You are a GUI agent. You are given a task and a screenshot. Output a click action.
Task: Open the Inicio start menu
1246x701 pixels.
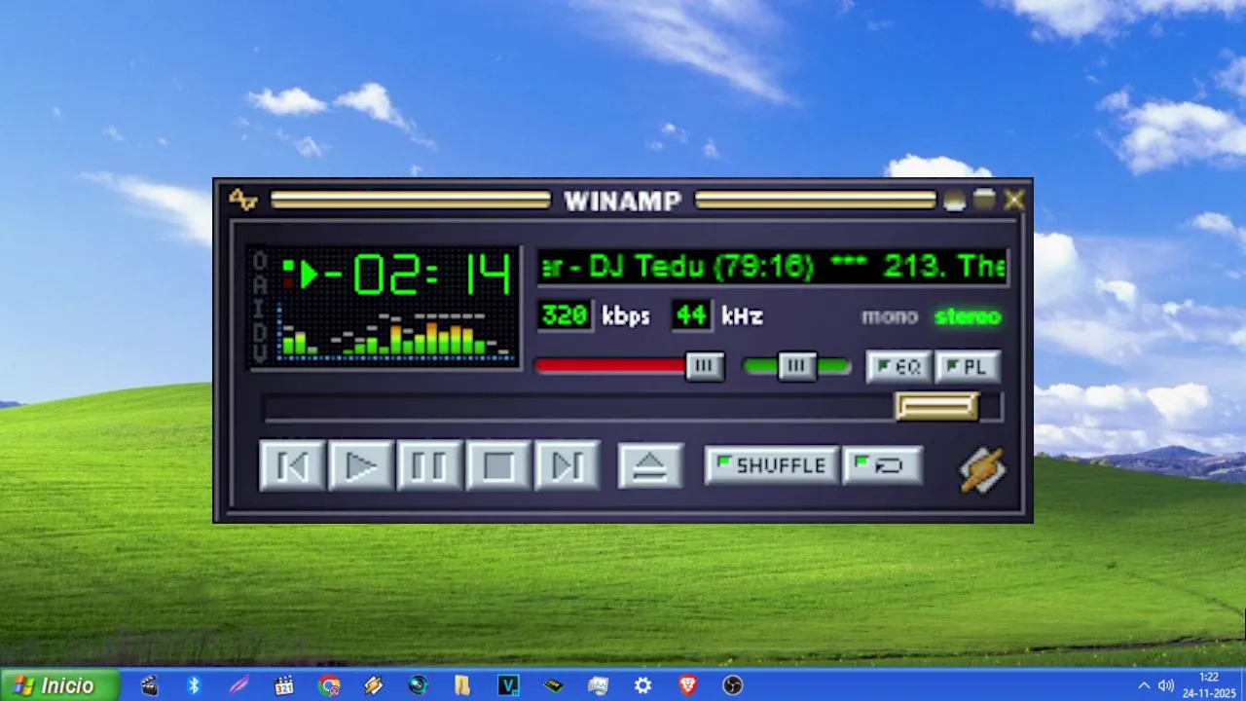[x=59, y=685]
